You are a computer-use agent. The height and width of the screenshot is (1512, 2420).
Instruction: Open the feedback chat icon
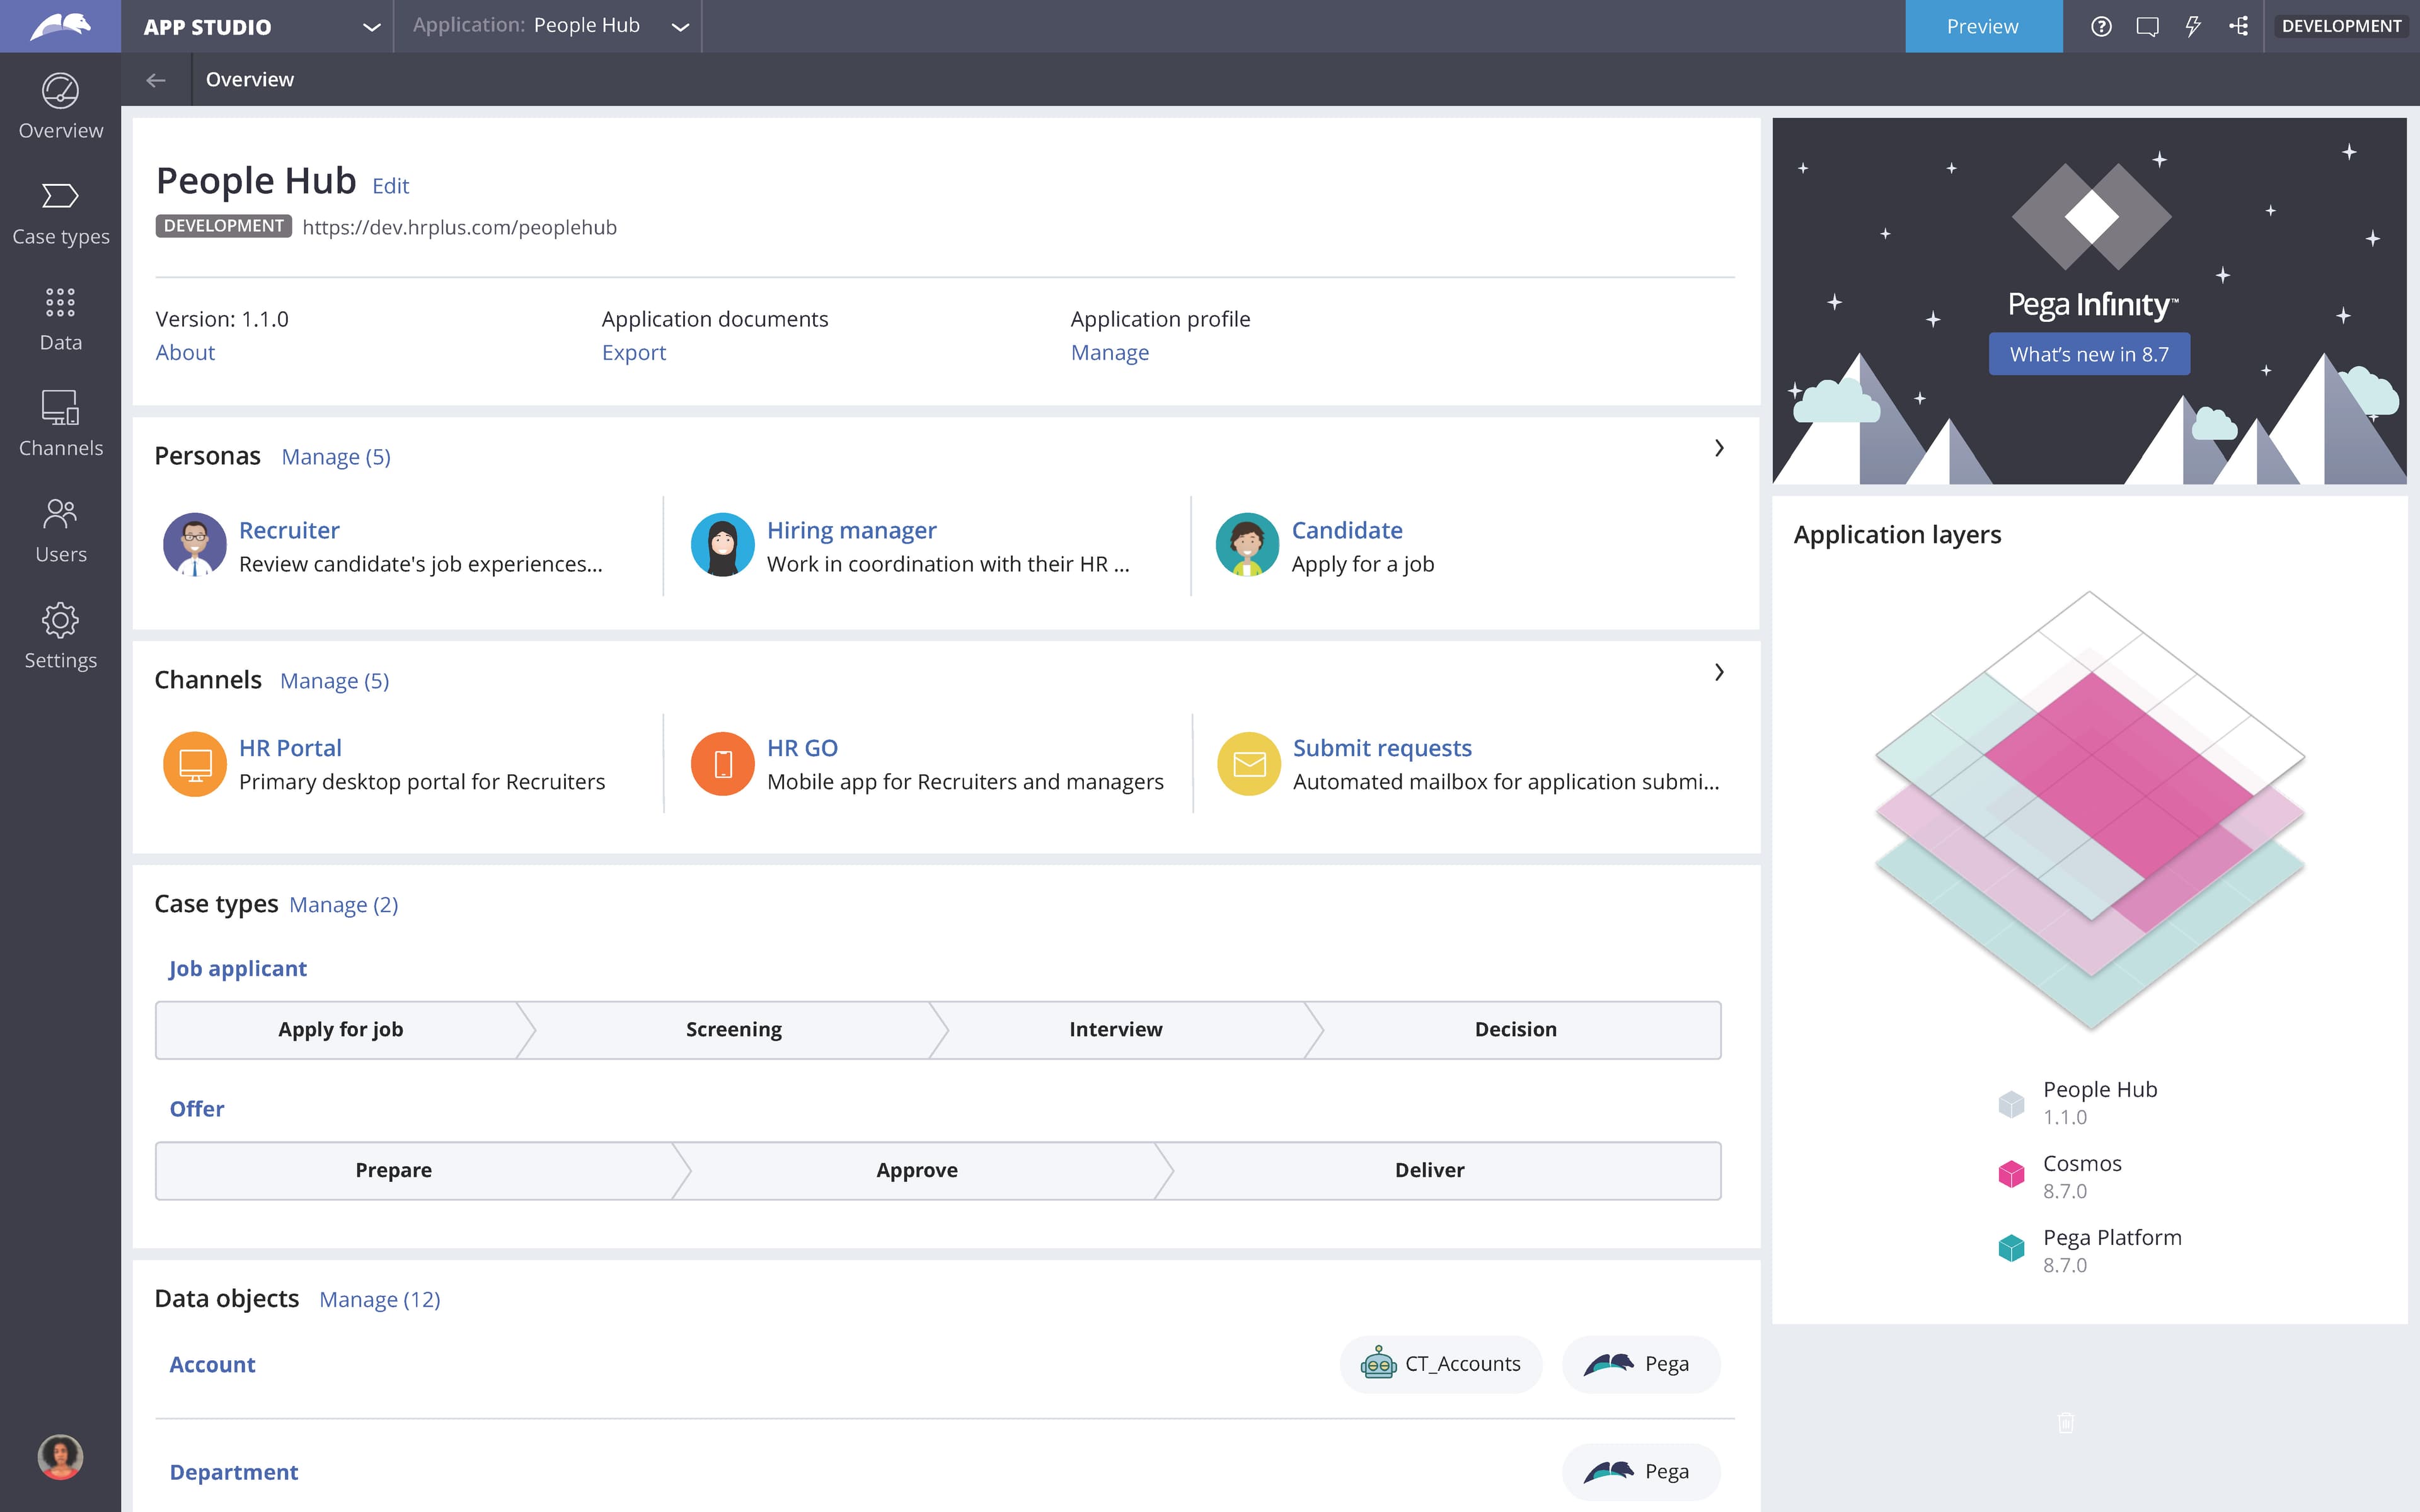[x=2147, y=26]
